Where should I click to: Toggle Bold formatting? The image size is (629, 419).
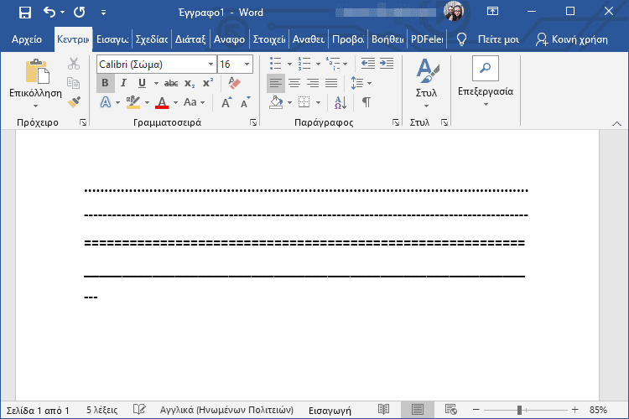pyautogui.click(x=105, y=83)
